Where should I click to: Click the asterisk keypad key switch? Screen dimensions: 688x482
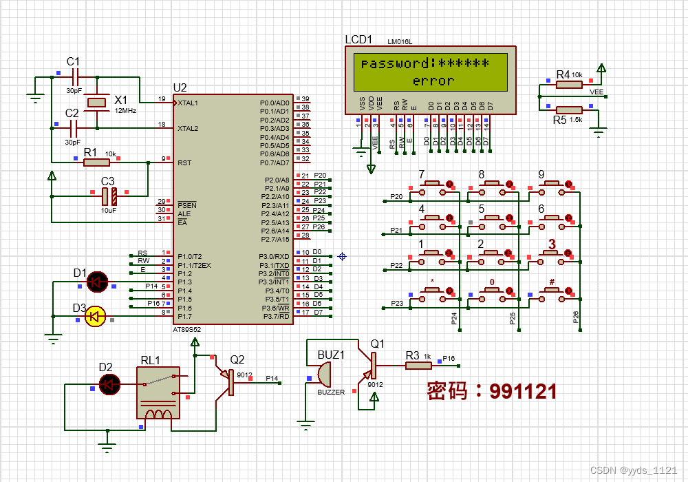(x=432, y=295)
